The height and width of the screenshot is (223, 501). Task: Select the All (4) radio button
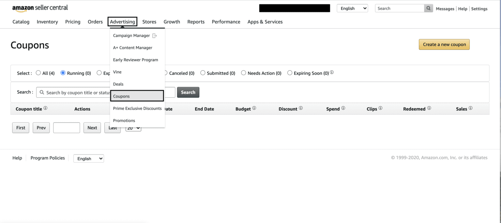38,73
